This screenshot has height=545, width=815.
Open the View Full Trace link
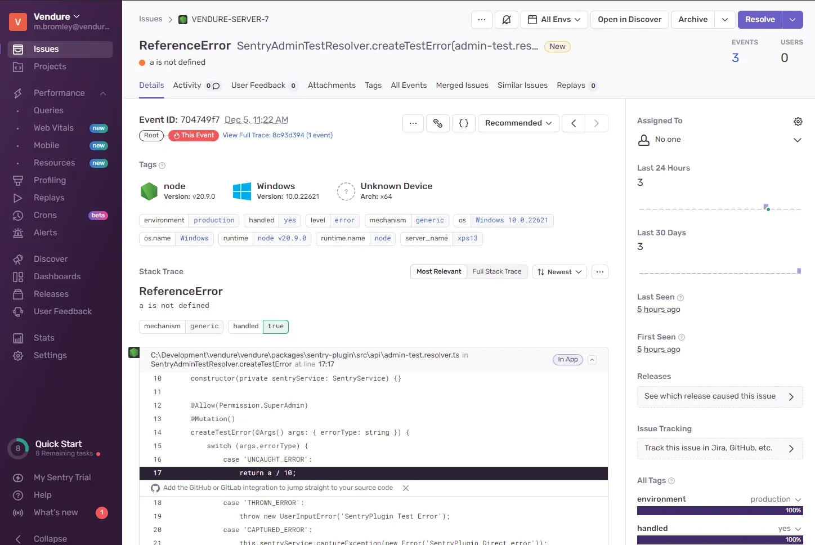[x=277, y=135]
